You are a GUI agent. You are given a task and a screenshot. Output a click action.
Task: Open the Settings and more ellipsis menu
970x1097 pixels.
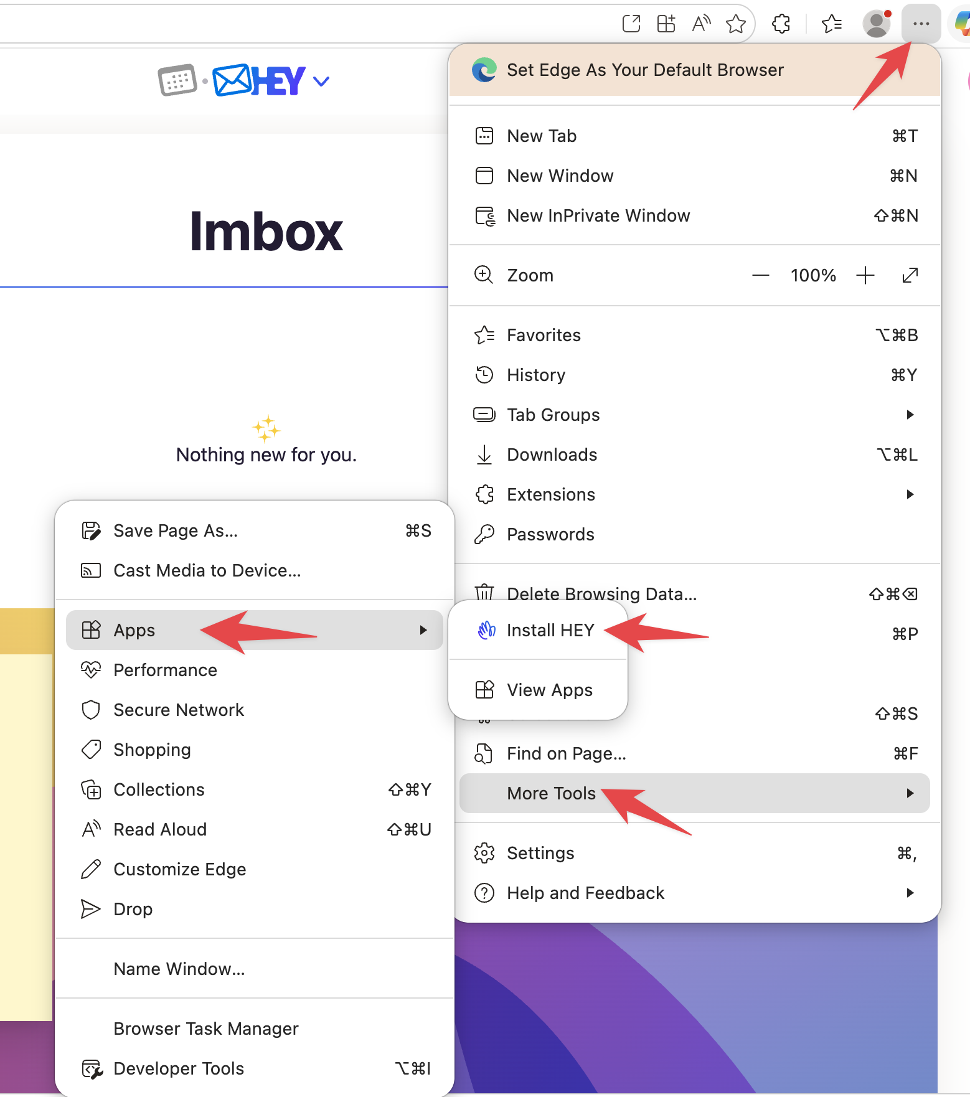[x=921, y=24]
